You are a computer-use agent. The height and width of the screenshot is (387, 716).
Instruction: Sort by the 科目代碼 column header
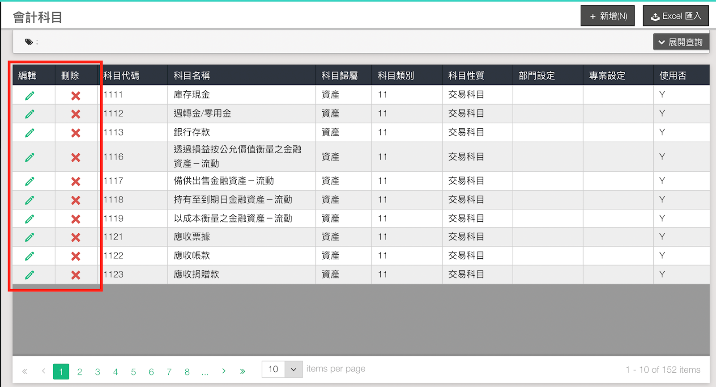pos(122,76)
